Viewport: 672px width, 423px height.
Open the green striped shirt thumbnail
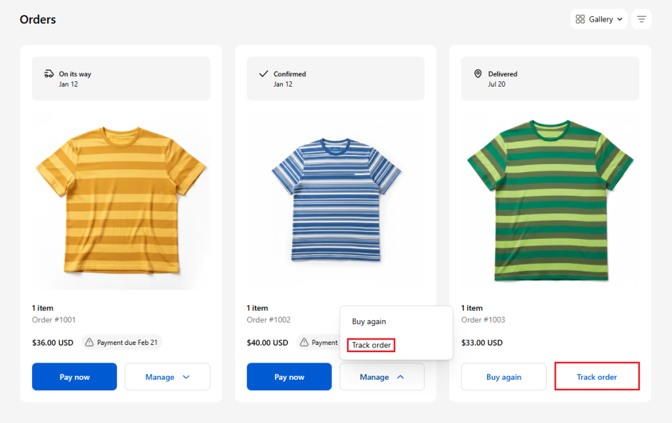point(550,199)
